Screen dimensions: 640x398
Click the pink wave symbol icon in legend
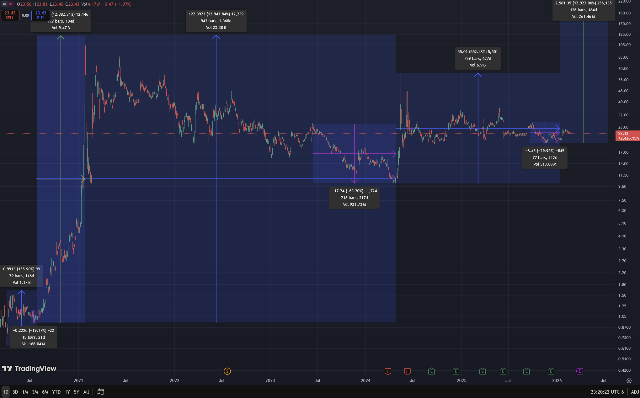click(11, 4)
